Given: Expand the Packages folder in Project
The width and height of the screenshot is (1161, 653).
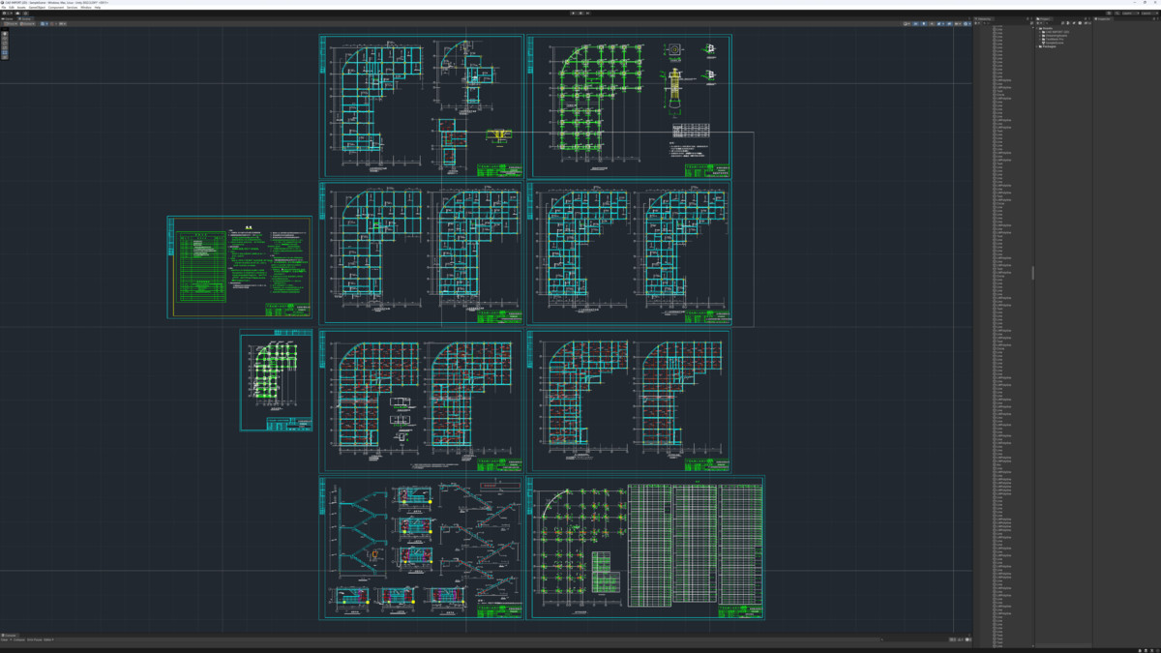Looking at the screenshot, I should (x=1039, y=46).
